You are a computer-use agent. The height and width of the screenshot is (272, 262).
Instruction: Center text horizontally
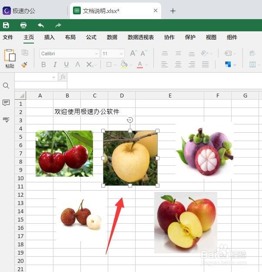(x=178, y=64)
